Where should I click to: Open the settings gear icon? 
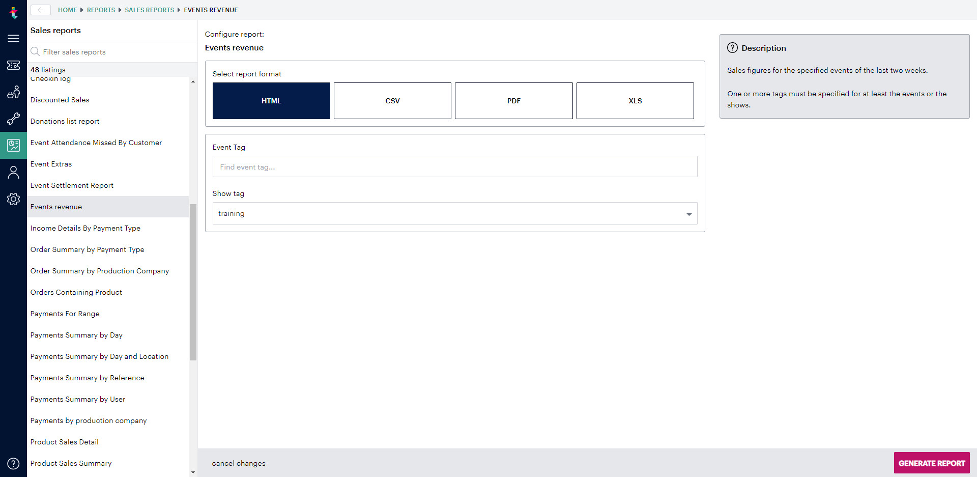coord(14,199)
